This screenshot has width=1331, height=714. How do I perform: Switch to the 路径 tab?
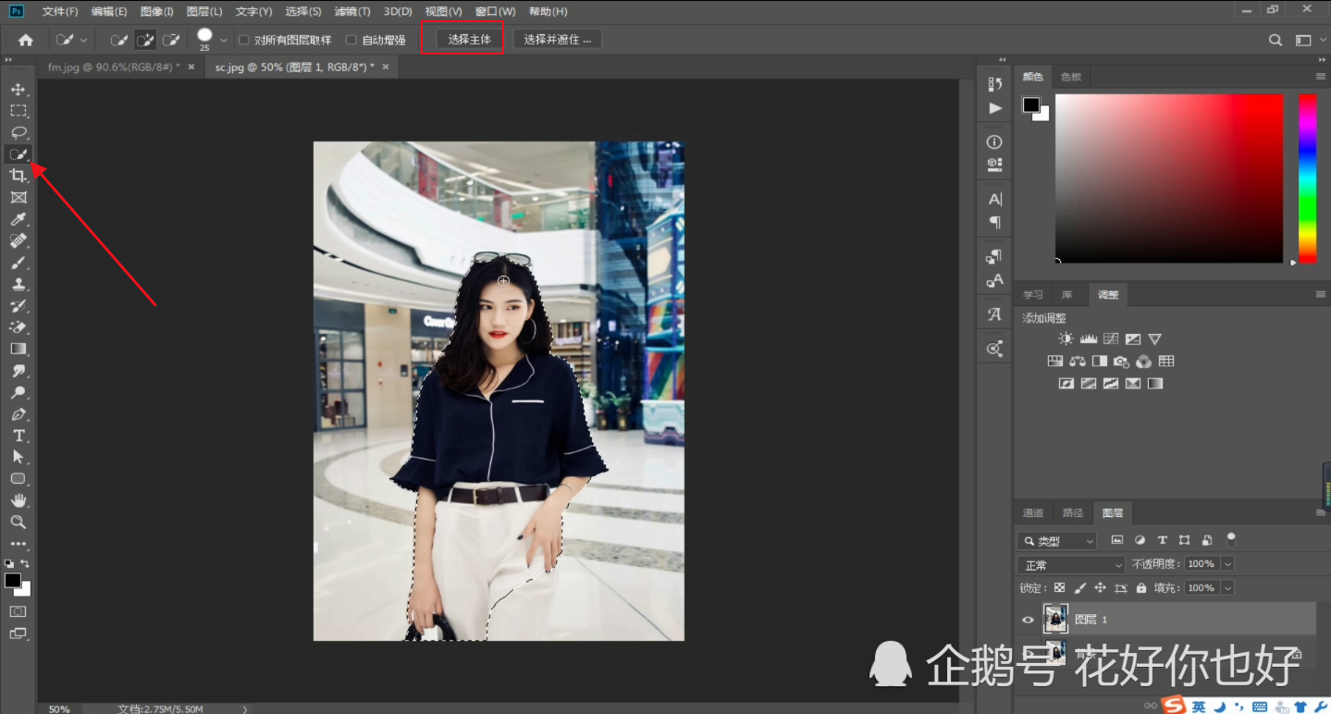1072,512
